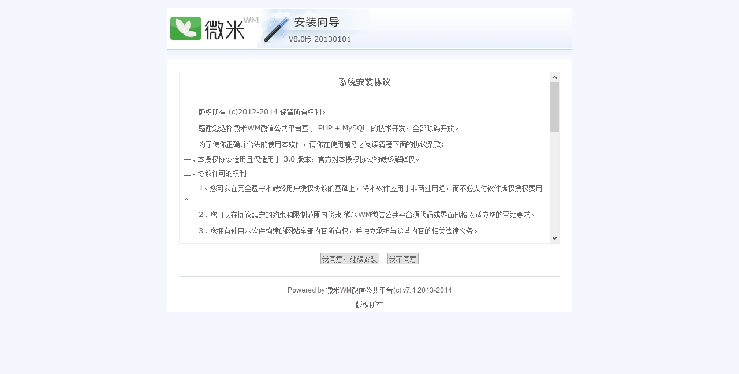Click the V8.0版 20130101 version text
The height and width of the screenshot is (374, 739).
coord(320,39)
